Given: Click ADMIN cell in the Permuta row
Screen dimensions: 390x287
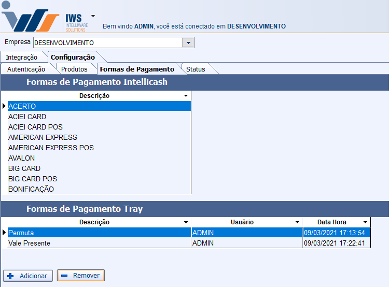Looking at the screenshot, I should (247, 233).
